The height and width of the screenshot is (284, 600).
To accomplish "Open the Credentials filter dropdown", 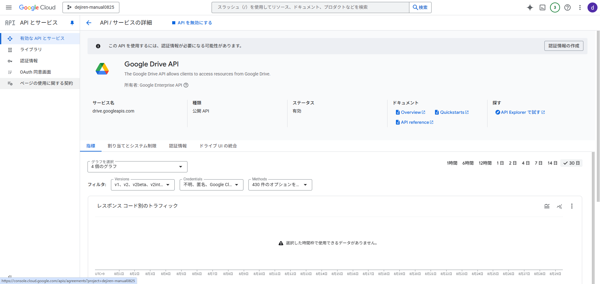I will tap(211, 185).
